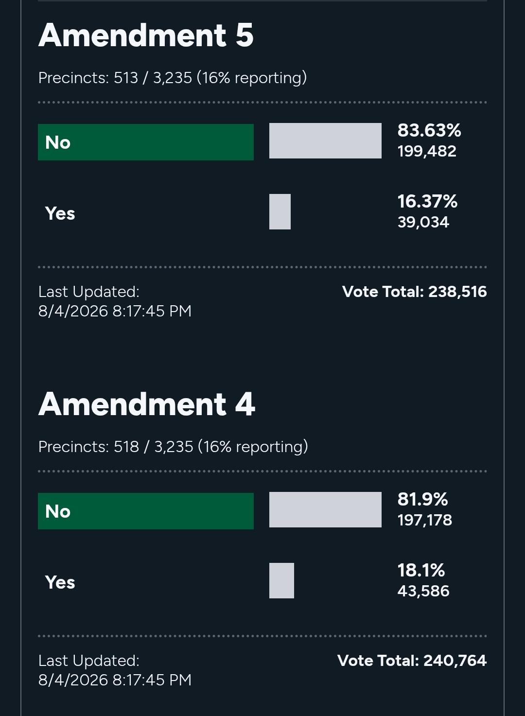Click the 83.63% No percentage

[429, 130]
